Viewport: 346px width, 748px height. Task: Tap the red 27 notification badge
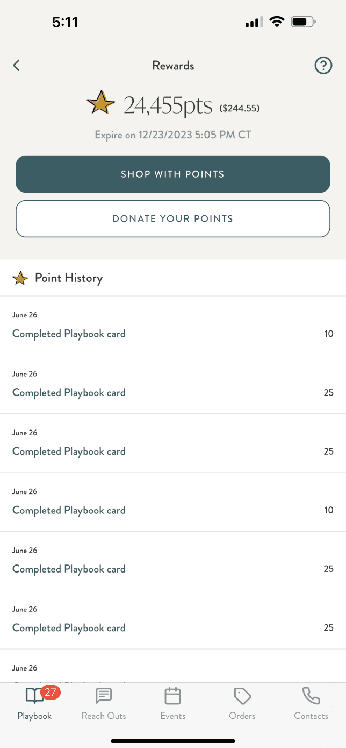[x=50, y=693]
